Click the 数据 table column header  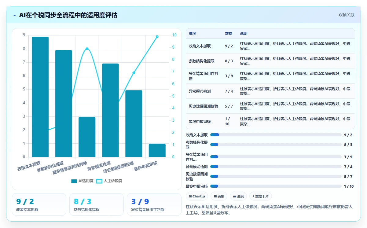(229, 33)
